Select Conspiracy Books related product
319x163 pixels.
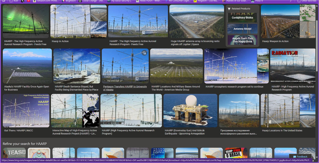point(242,18)
